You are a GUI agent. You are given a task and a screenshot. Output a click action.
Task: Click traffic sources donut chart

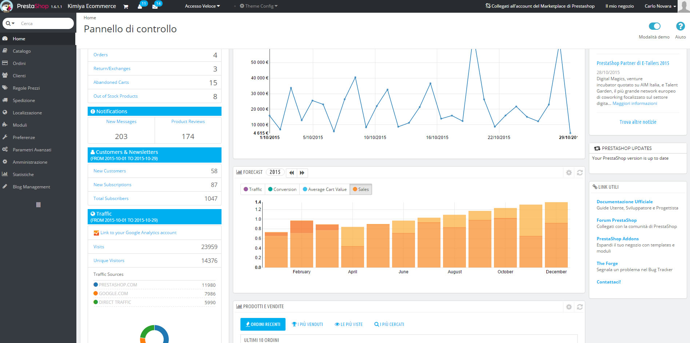(154, 334)
